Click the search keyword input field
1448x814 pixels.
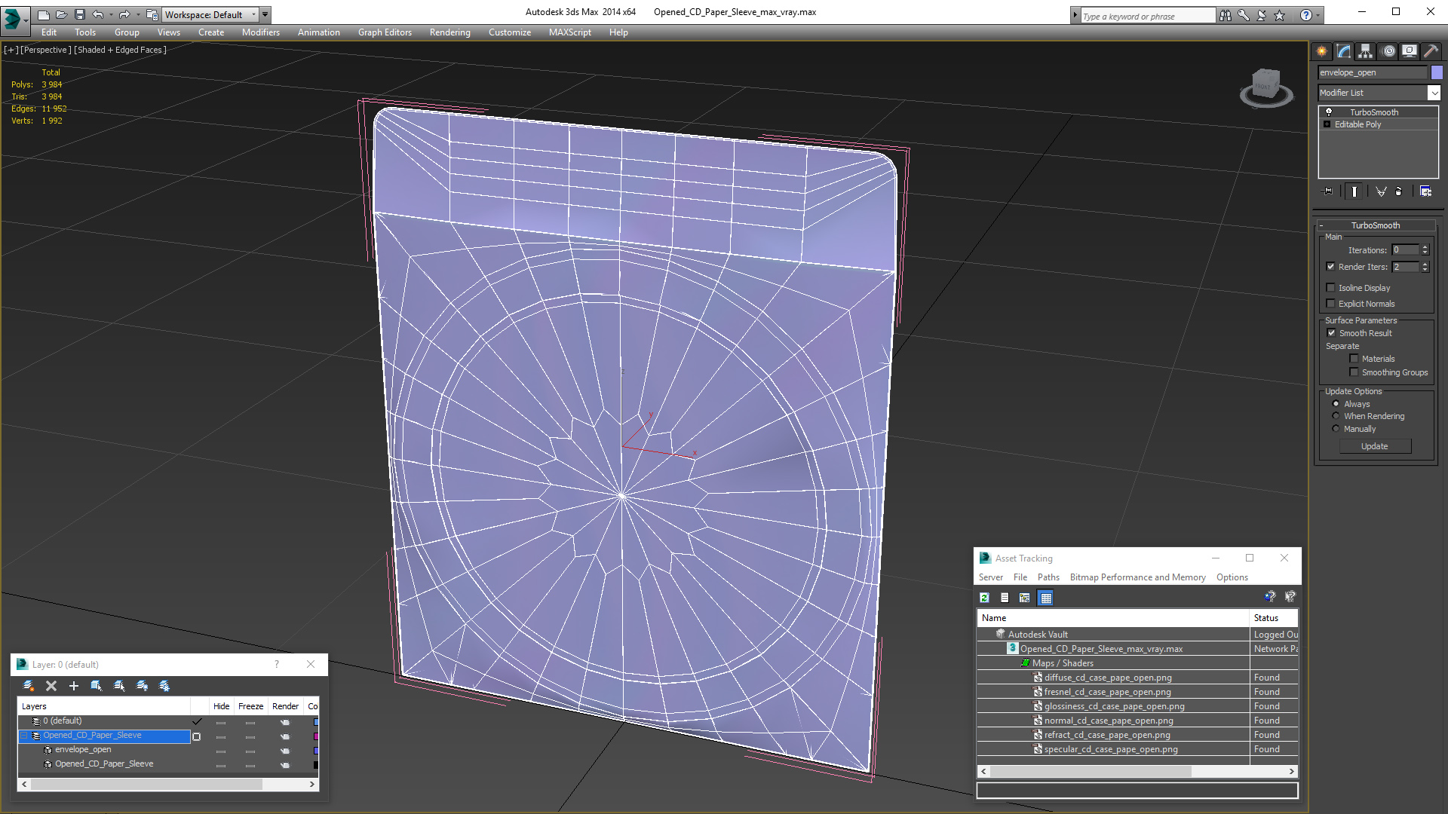click(1146, 16)
